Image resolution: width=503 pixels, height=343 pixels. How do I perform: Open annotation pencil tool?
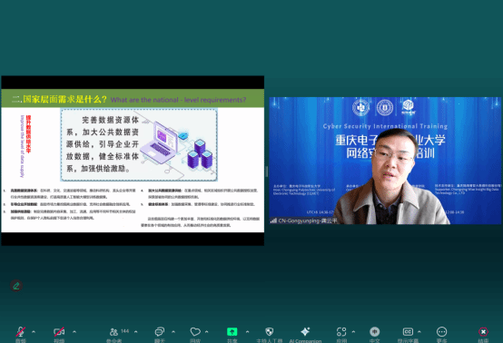[x=16, y=286]
